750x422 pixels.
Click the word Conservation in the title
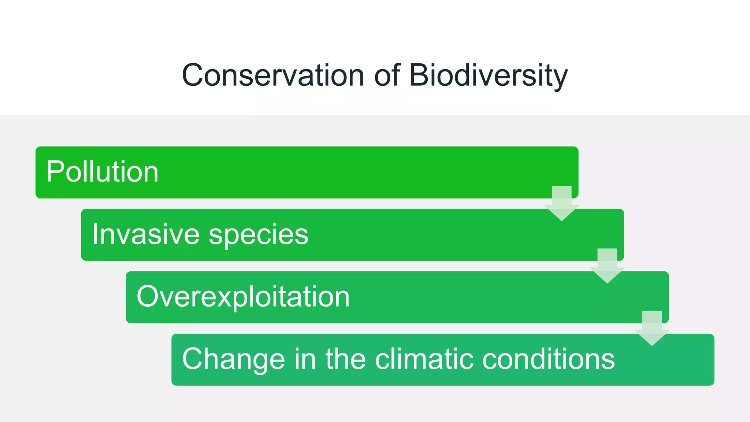click(x=273, y=75)
